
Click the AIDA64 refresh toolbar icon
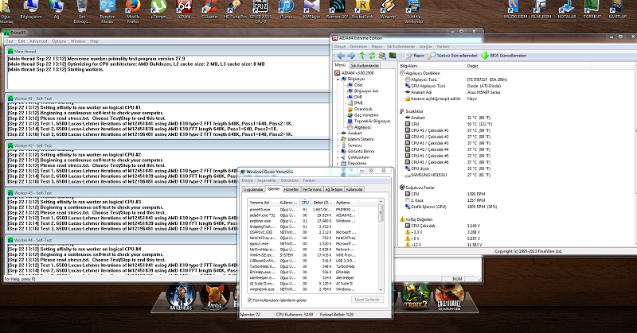point(372,56)
